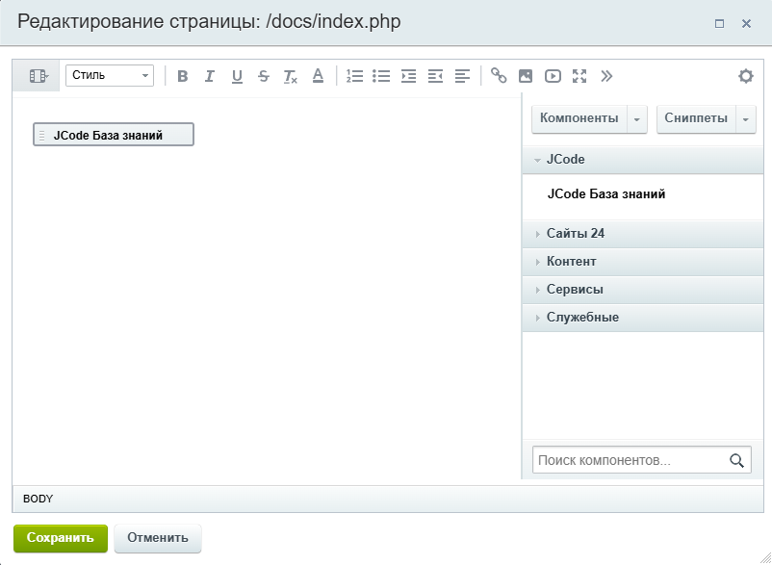Image resolution: width=772 pixels, height=565 pixels.
Task: Open editor settings gear
Action: tap(745, 76)
